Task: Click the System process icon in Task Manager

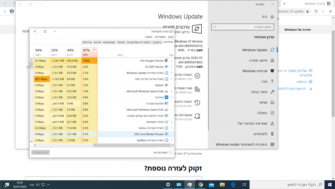Action: click(x=166, y=85)
